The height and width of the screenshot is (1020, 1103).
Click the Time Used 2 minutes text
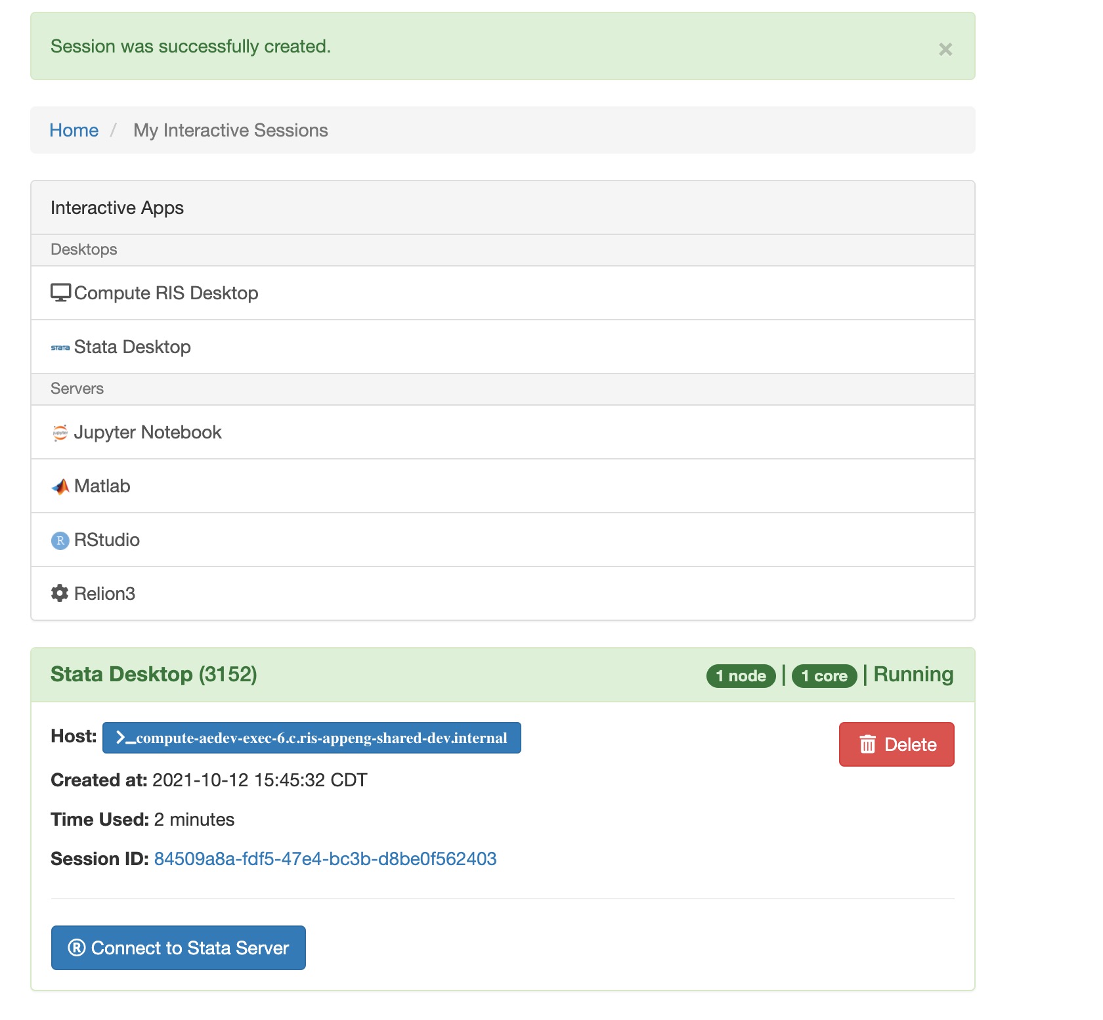(142, 819)
